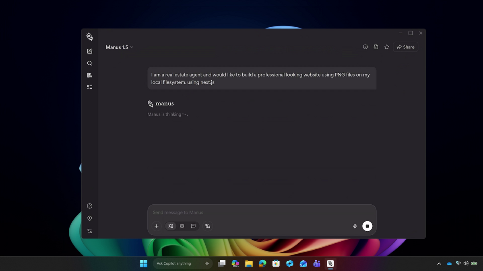The image size is (483, 271).
Task: Click the Ask Copilot anything search box
Action: point(183,263)
